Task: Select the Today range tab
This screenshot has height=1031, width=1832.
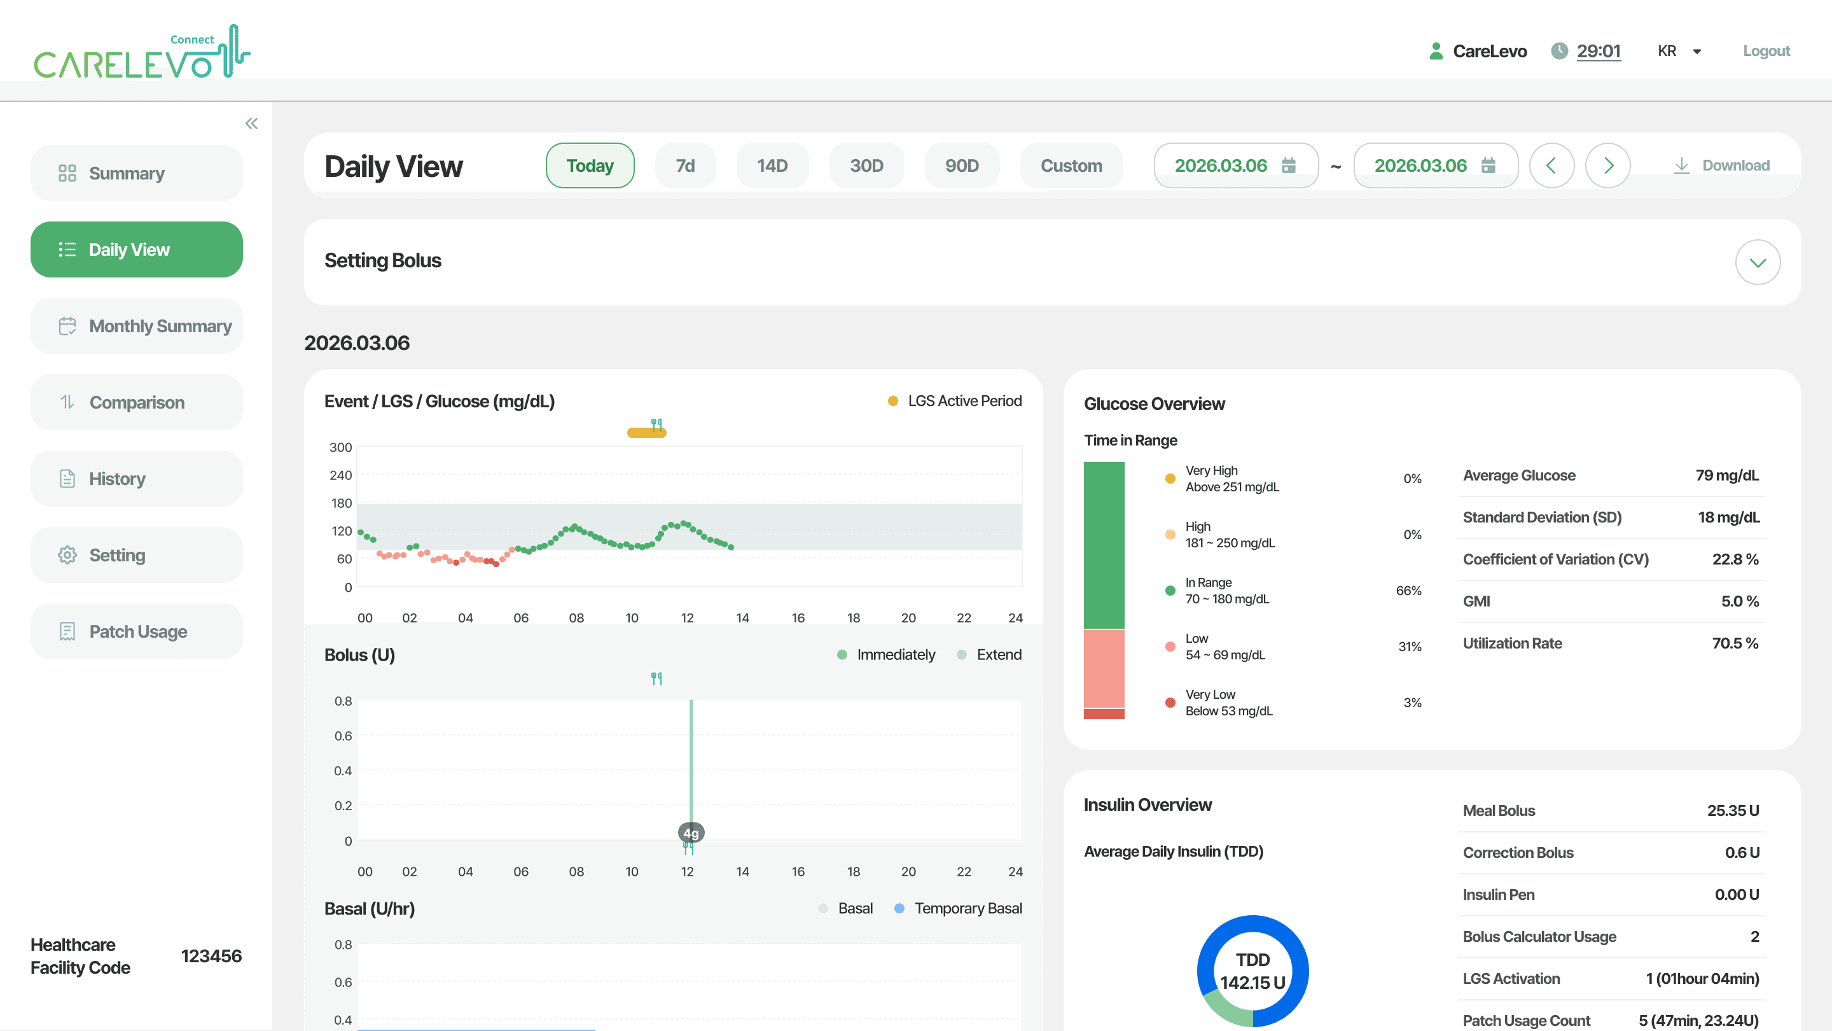Action: 590,165
